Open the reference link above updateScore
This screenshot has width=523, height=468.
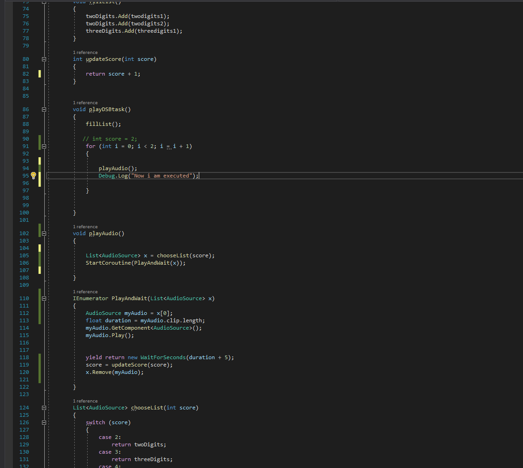pyautogui.click(x=85, y=53)
